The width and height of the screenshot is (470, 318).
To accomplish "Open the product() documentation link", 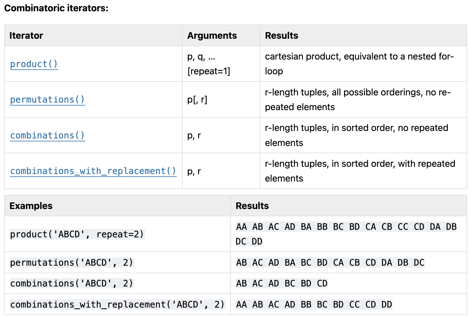I will tap(34, 64).
